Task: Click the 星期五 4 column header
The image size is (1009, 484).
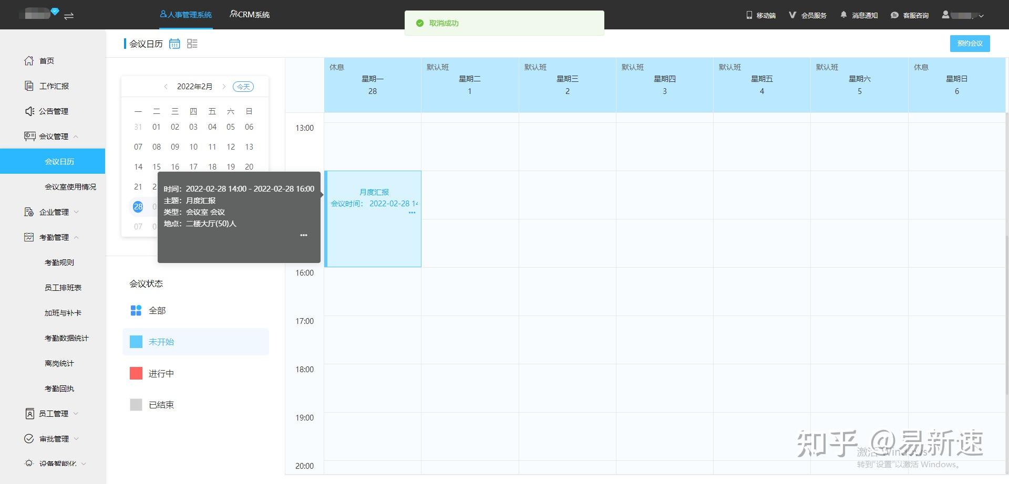Action: (762, 85)
